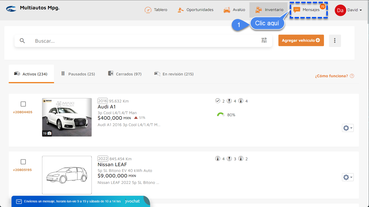Click Agregar vehículo button
The width and height of the screenshot is (369, 207).
coord(301,41)
